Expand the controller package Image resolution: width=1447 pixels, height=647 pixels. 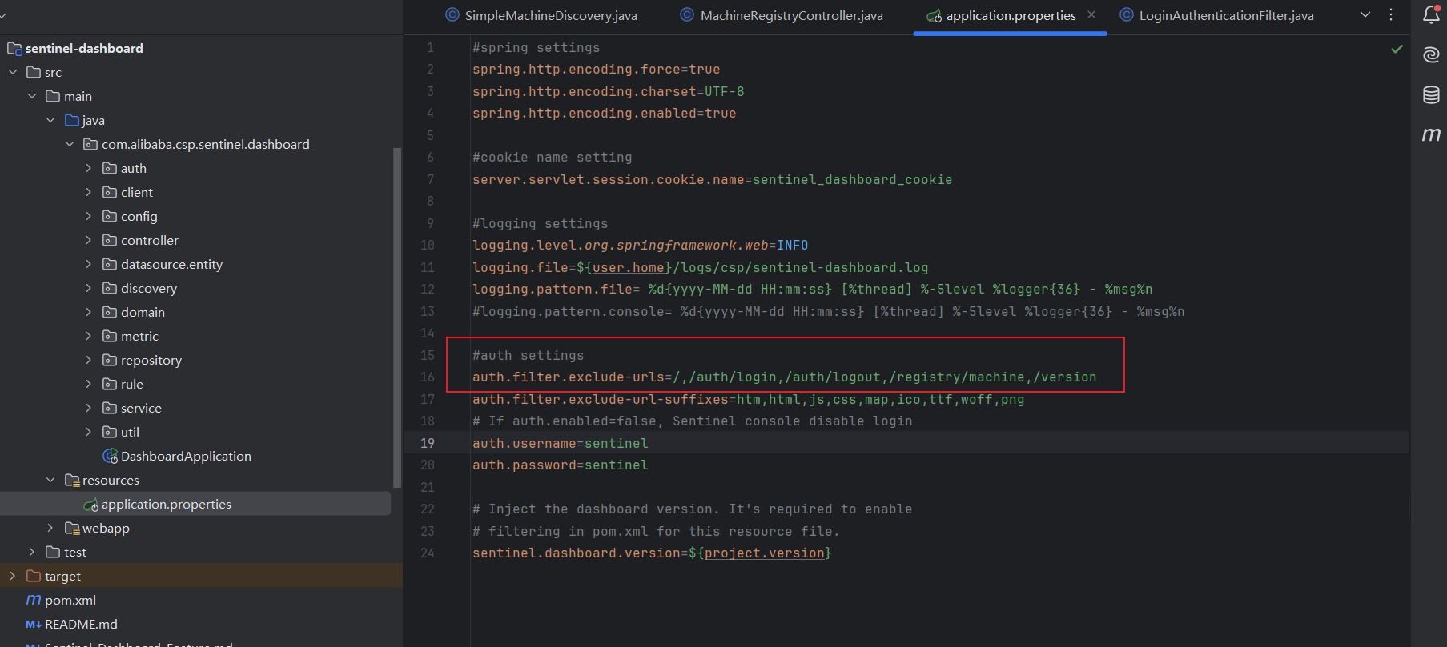click(88, 240)
